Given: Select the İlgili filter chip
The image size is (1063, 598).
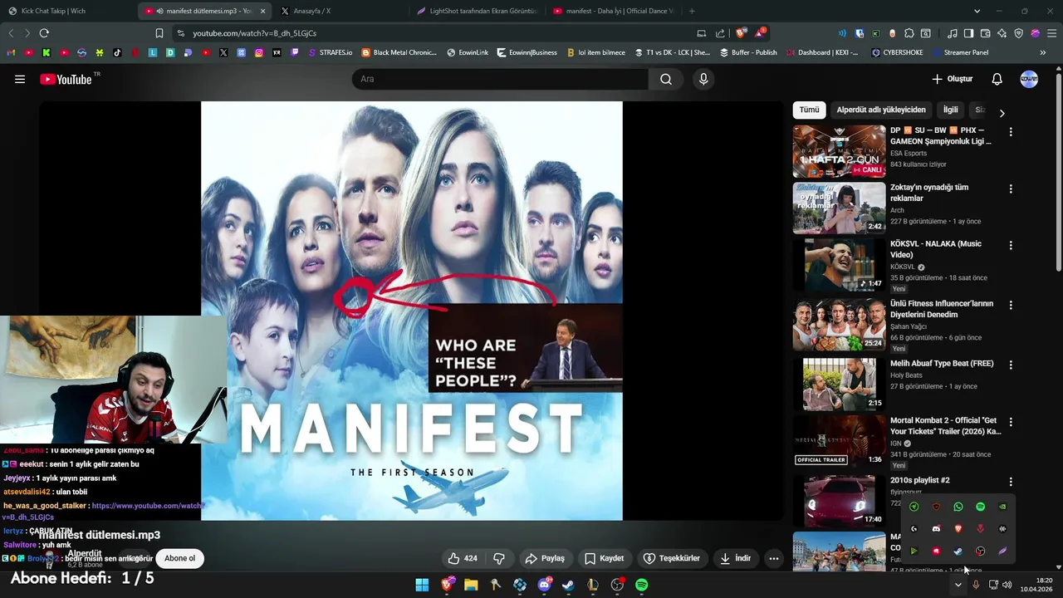Looking at the screenshot, I should 950,110.
